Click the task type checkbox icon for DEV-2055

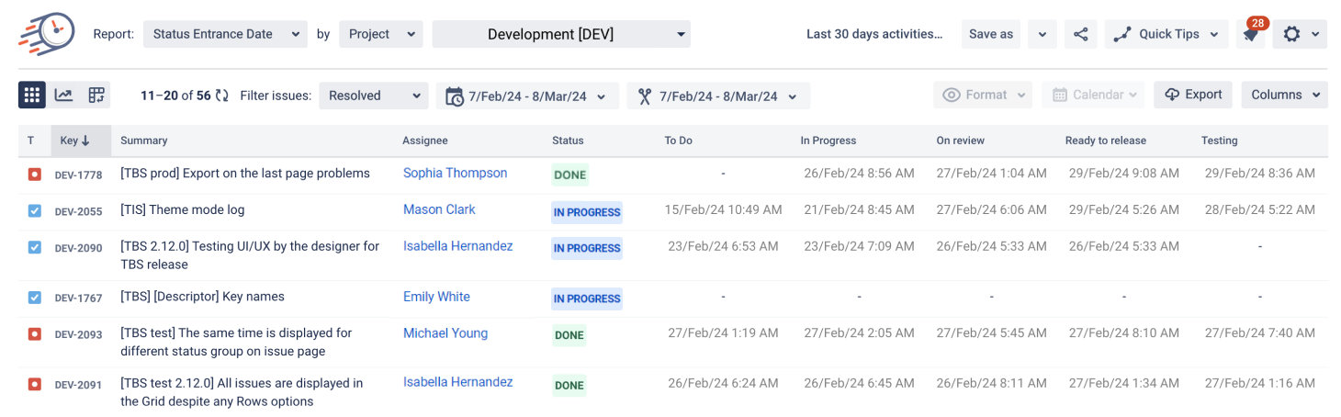tap(34, 211)
